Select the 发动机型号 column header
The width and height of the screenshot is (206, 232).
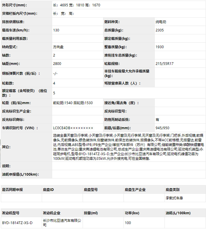[x=11, y=213]
